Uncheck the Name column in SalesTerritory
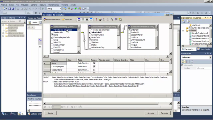Viewport: 213px width, 120px height. (x=52, y=35)
